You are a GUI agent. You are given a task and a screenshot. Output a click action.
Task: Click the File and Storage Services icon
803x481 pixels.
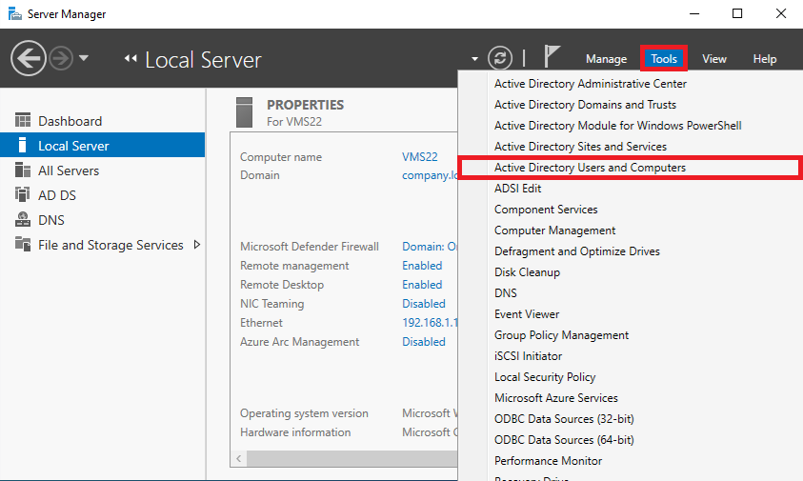tap(23, 244)
